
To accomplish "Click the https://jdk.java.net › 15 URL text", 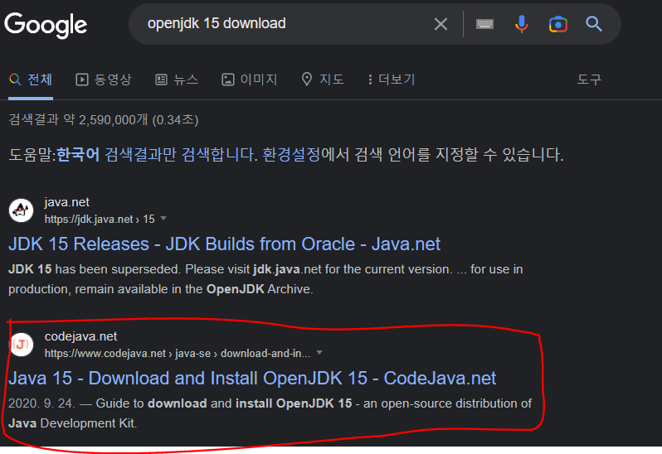I will pyautogui.click(x=100, y=220).
